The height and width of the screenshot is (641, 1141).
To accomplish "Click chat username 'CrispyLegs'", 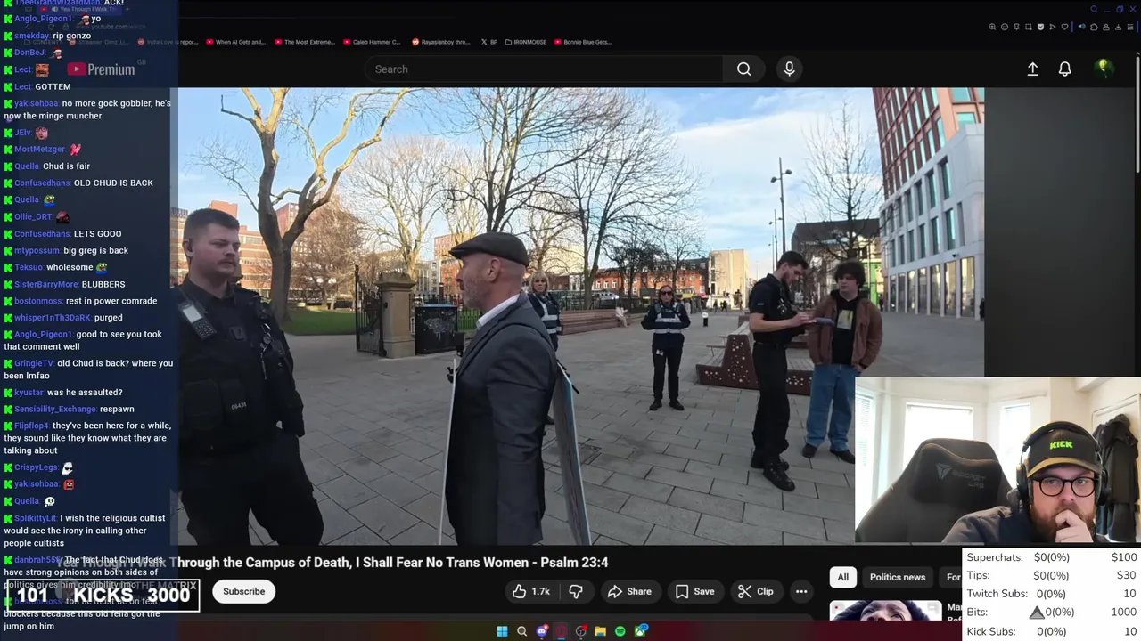I will pyautogui.click(x=36, y=467).
